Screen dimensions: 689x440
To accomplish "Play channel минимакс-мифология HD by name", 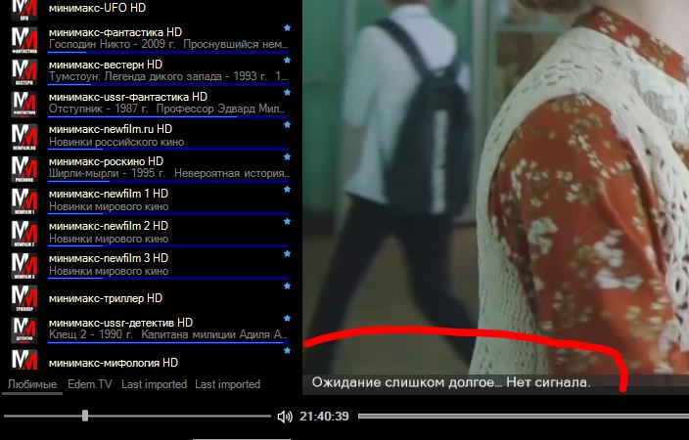I will coord(114,363).
